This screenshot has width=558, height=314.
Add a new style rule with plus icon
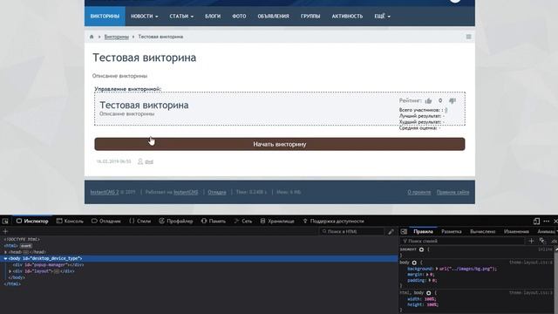click(531, 241)
